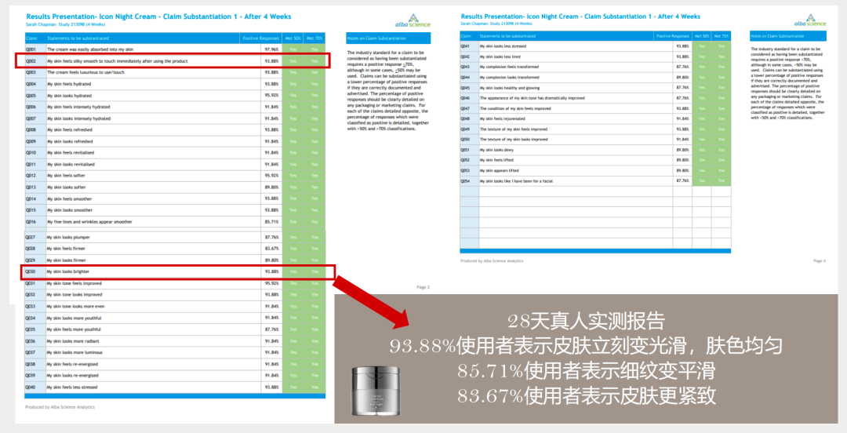This screenshot has width=847, height=433.
Task: Select row 'My skin looks like I have been for a facial'
Action: pos(595,181)
